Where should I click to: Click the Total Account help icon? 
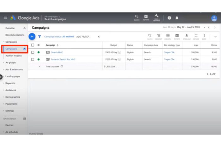pyautogui.click(x=62, y=66)
